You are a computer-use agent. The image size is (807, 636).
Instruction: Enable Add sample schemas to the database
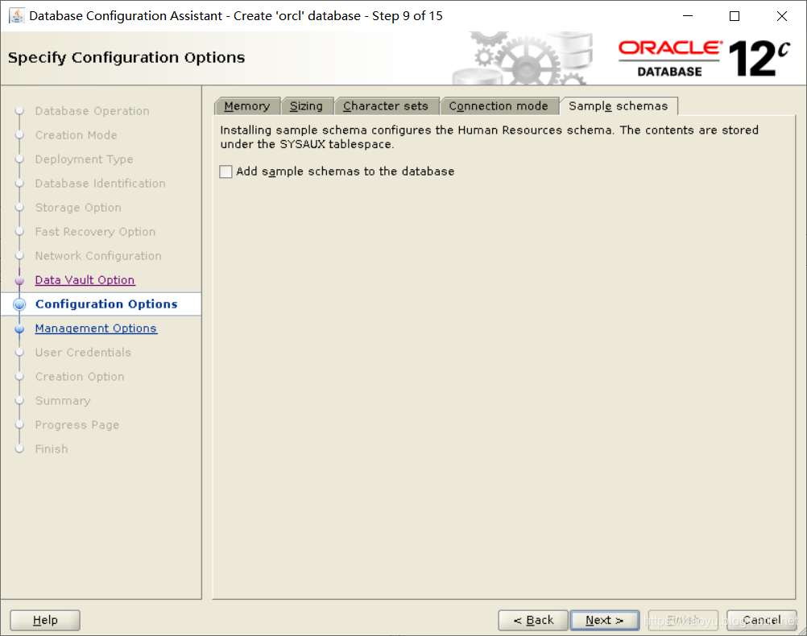pos(226,171)
